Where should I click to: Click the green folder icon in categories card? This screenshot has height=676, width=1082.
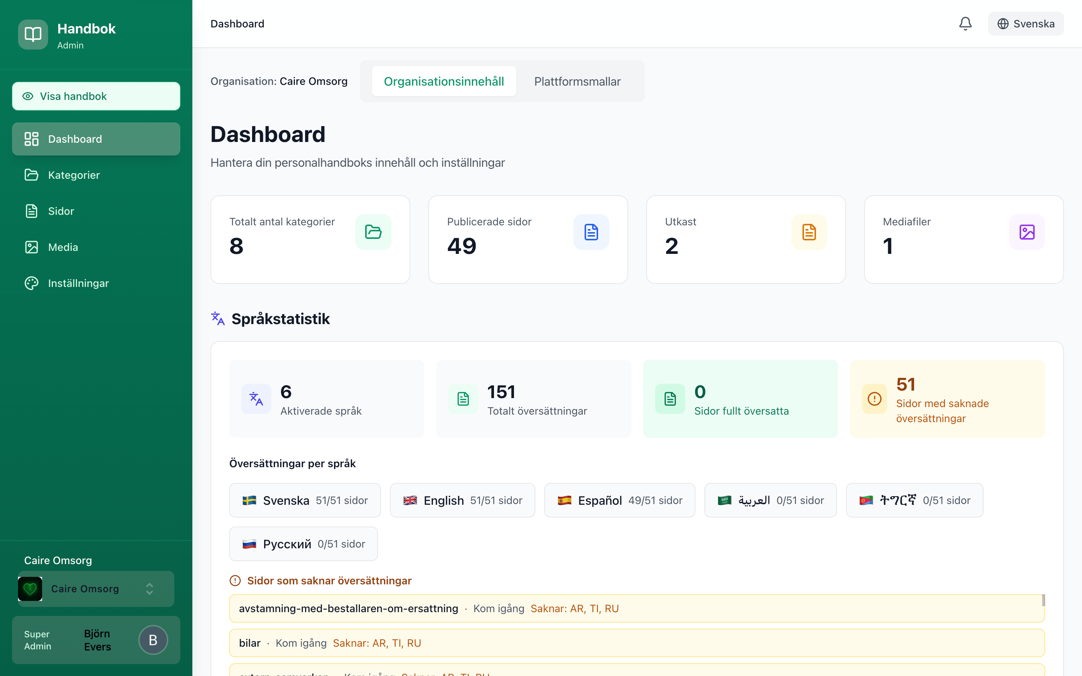coord(373,232)
